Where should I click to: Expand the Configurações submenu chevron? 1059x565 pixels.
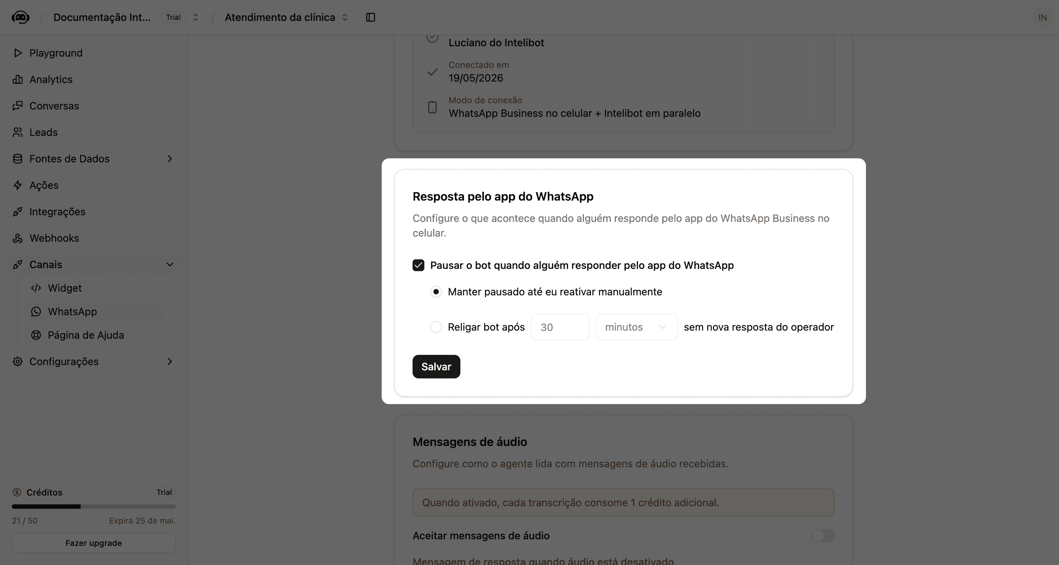[170, 362]
